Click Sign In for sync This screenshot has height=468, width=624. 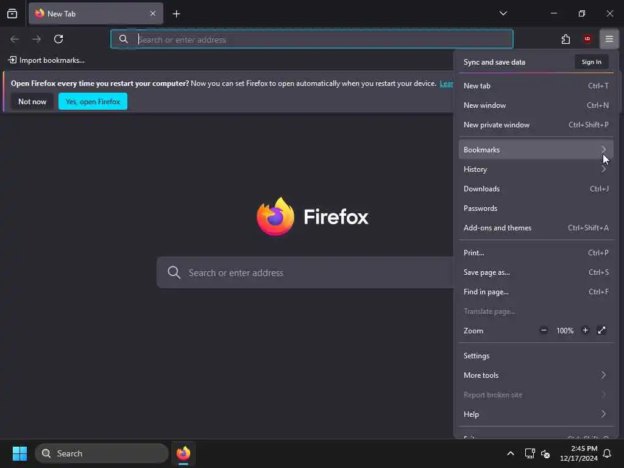click(x=591, y=62)
